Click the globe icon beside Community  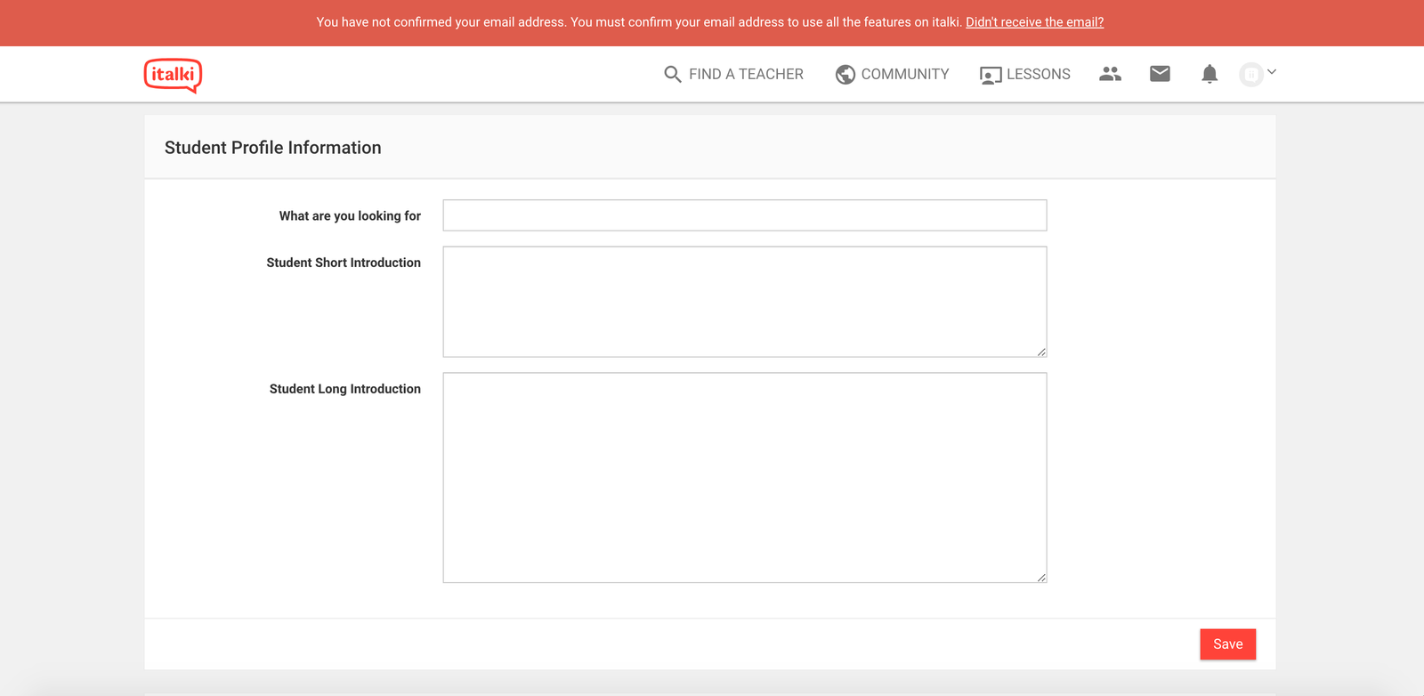pos(845,75)
